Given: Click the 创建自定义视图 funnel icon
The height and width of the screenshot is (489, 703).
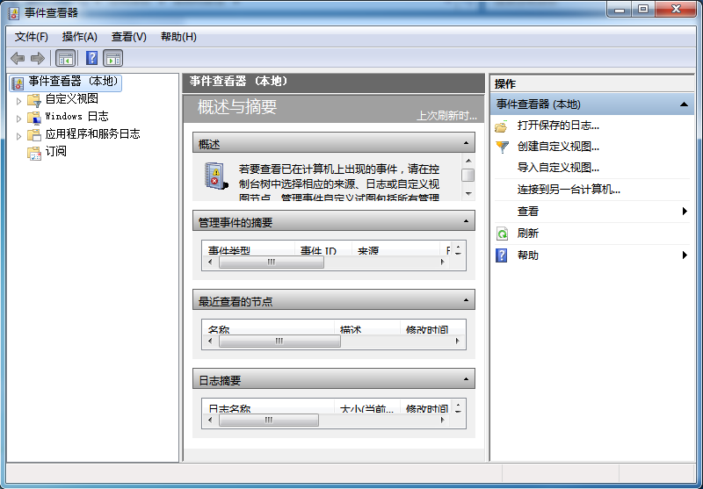Looking at the screenshot, I should (x=502, y=147).
